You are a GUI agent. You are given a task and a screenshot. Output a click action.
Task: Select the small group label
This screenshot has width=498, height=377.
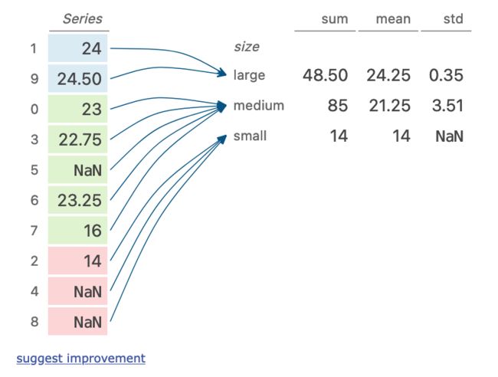250,136
